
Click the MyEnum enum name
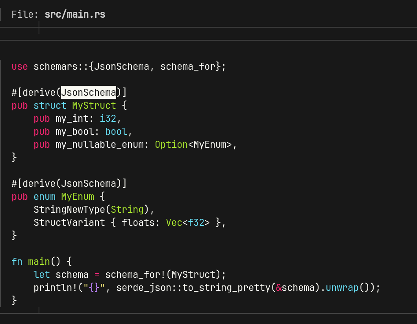point(78,196)
